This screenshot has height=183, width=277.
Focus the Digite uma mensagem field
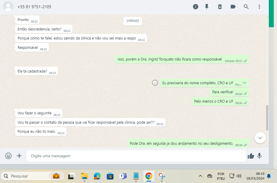[136, 156]
